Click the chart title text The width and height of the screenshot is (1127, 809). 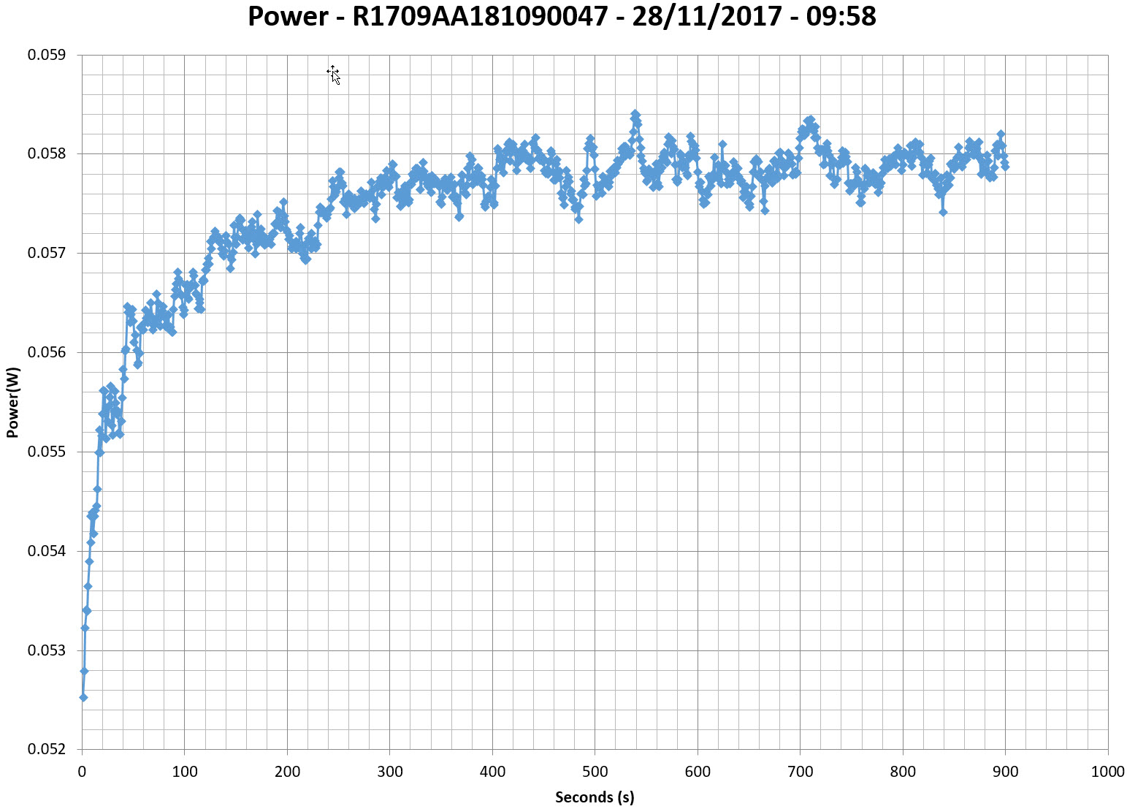[x=562, y=16]
